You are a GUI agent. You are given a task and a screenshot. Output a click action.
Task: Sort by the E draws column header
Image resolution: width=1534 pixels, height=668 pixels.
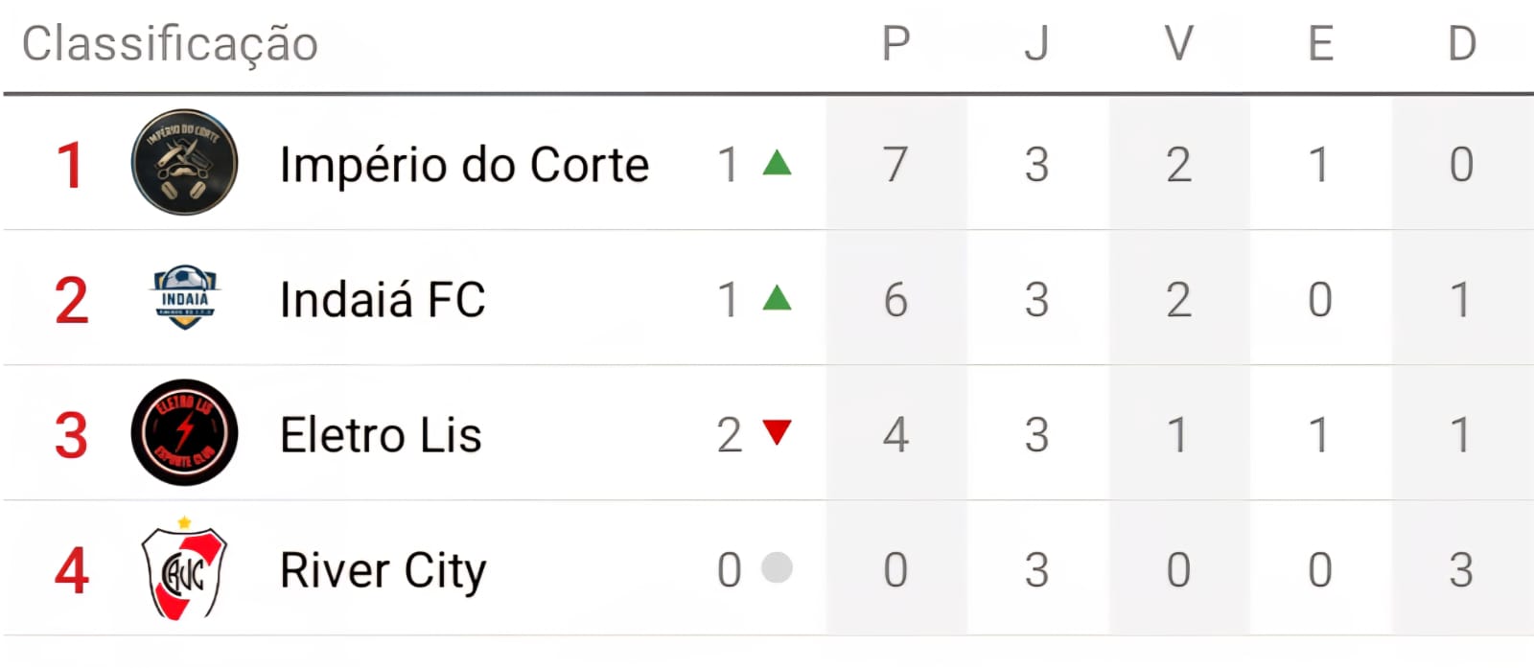click(1320, 44)
